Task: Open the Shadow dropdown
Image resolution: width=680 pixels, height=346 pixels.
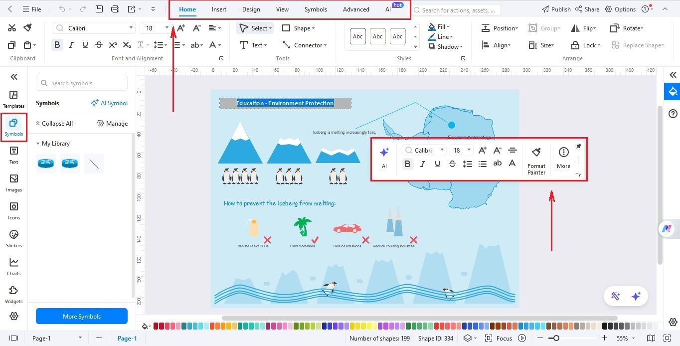Action: [445, 46]
